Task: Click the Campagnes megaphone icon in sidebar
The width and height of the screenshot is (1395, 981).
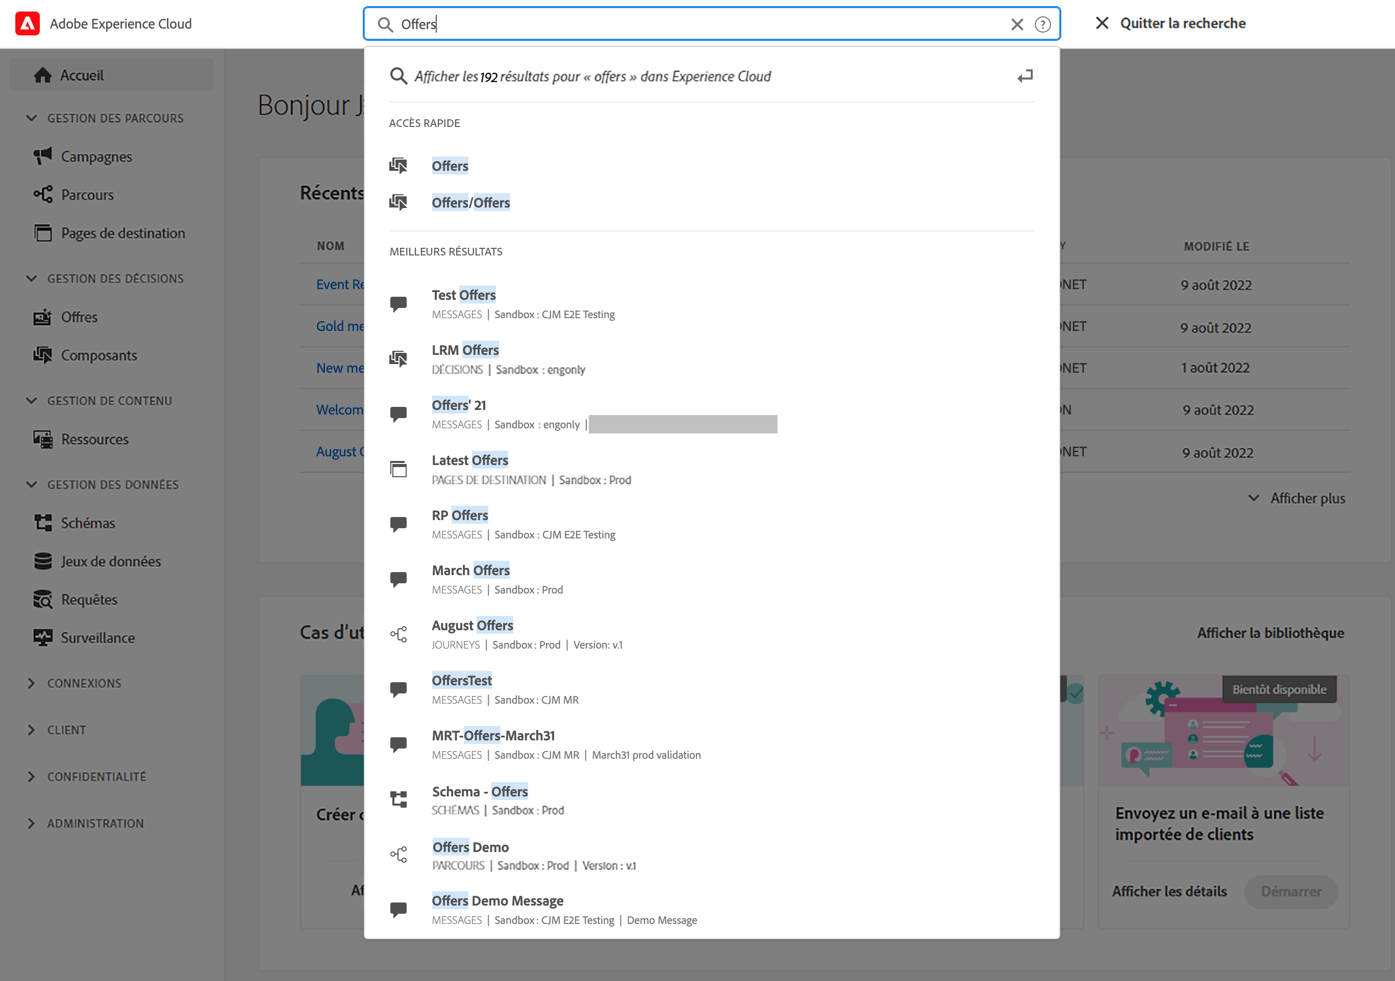Action: (42, 156)
